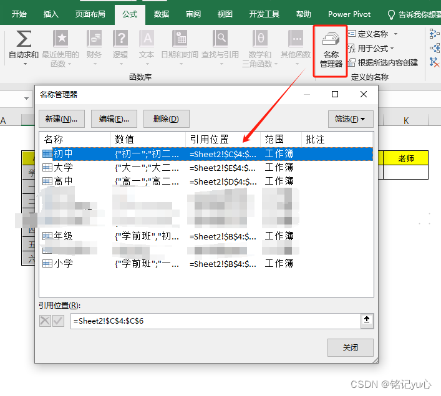Click Trace Dependents icon in ribbon
The height and width of the screenshot is (396, 441).
tap(435, 48)
